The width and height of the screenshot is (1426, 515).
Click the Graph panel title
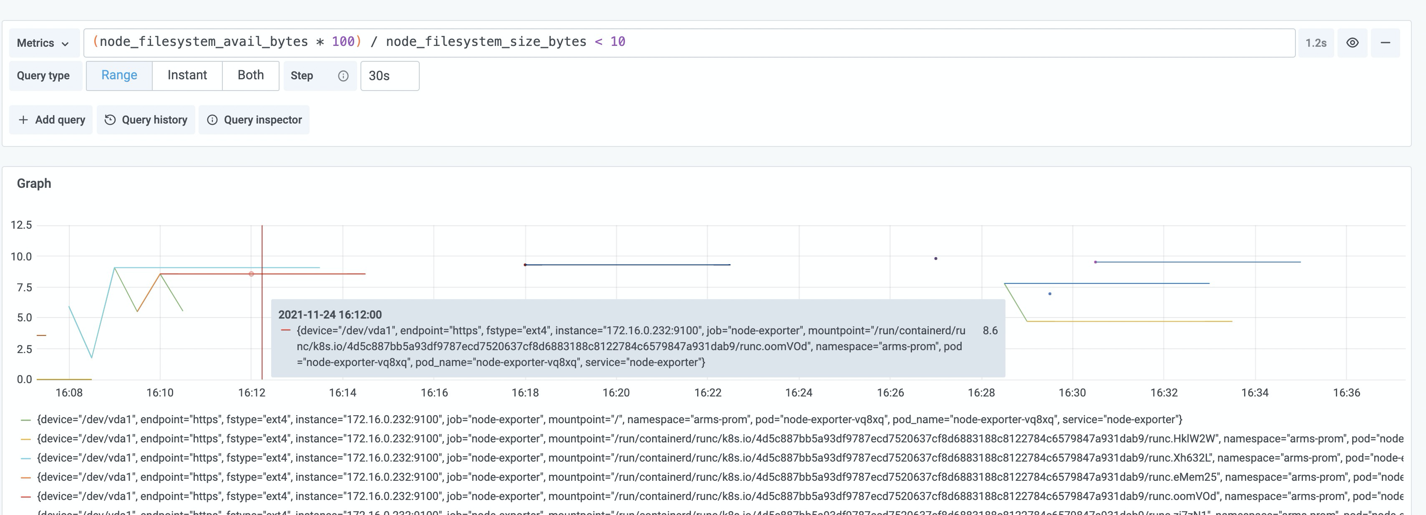pos(34,183)
